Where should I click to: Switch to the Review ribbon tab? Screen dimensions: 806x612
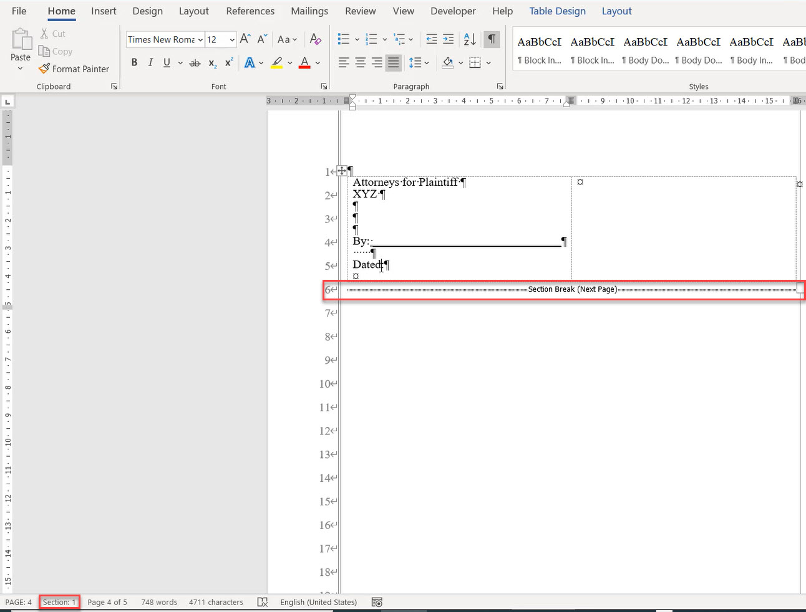coord(360,11)
